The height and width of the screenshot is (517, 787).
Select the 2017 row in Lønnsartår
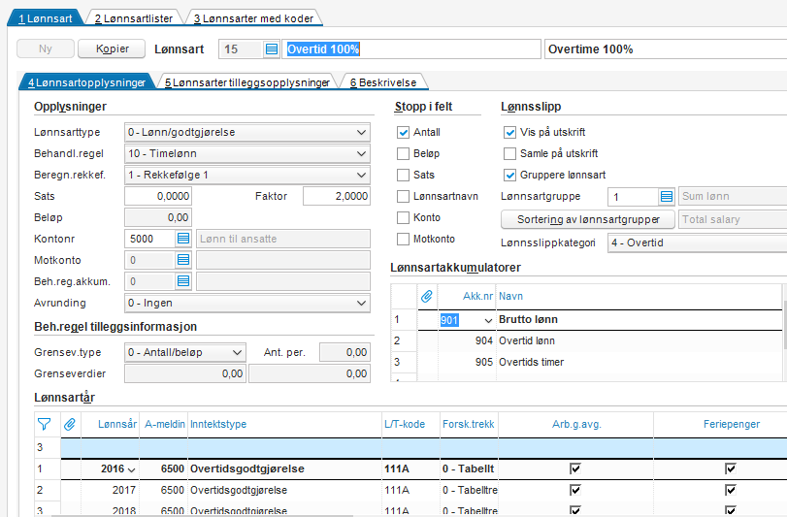click(410, 490)
